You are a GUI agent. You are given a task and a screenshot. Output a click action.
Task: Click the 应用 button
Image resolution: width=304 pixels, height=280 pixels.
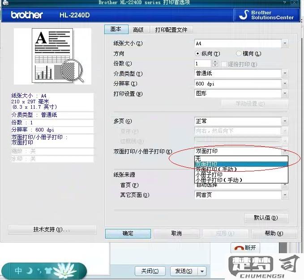click(x=225, y=233)
